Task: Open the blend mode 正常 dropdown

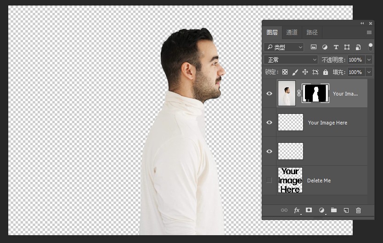Action: (292, 60)
